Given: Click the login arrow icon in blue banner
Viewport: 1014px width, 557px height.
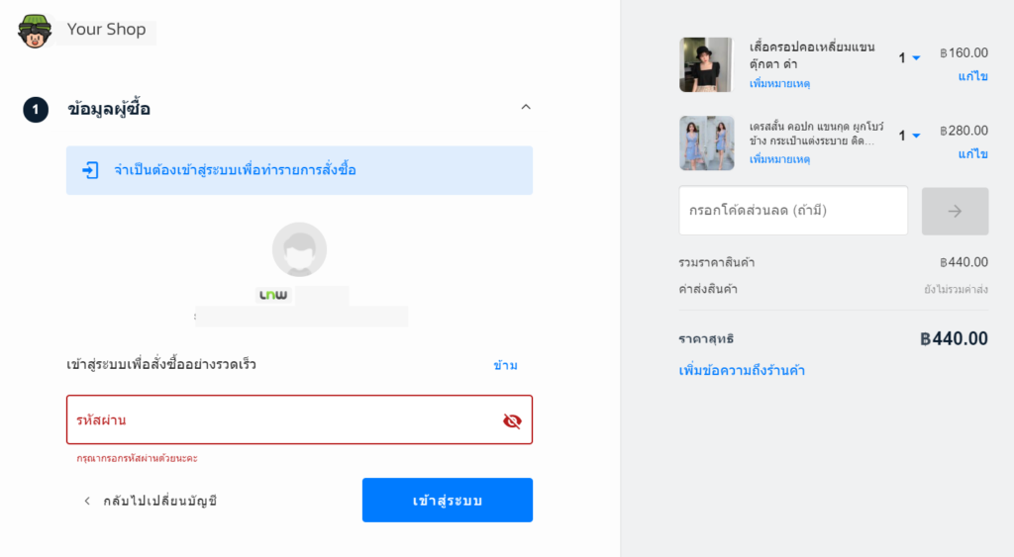Looking at the screenshot, I should click(90, 170).
